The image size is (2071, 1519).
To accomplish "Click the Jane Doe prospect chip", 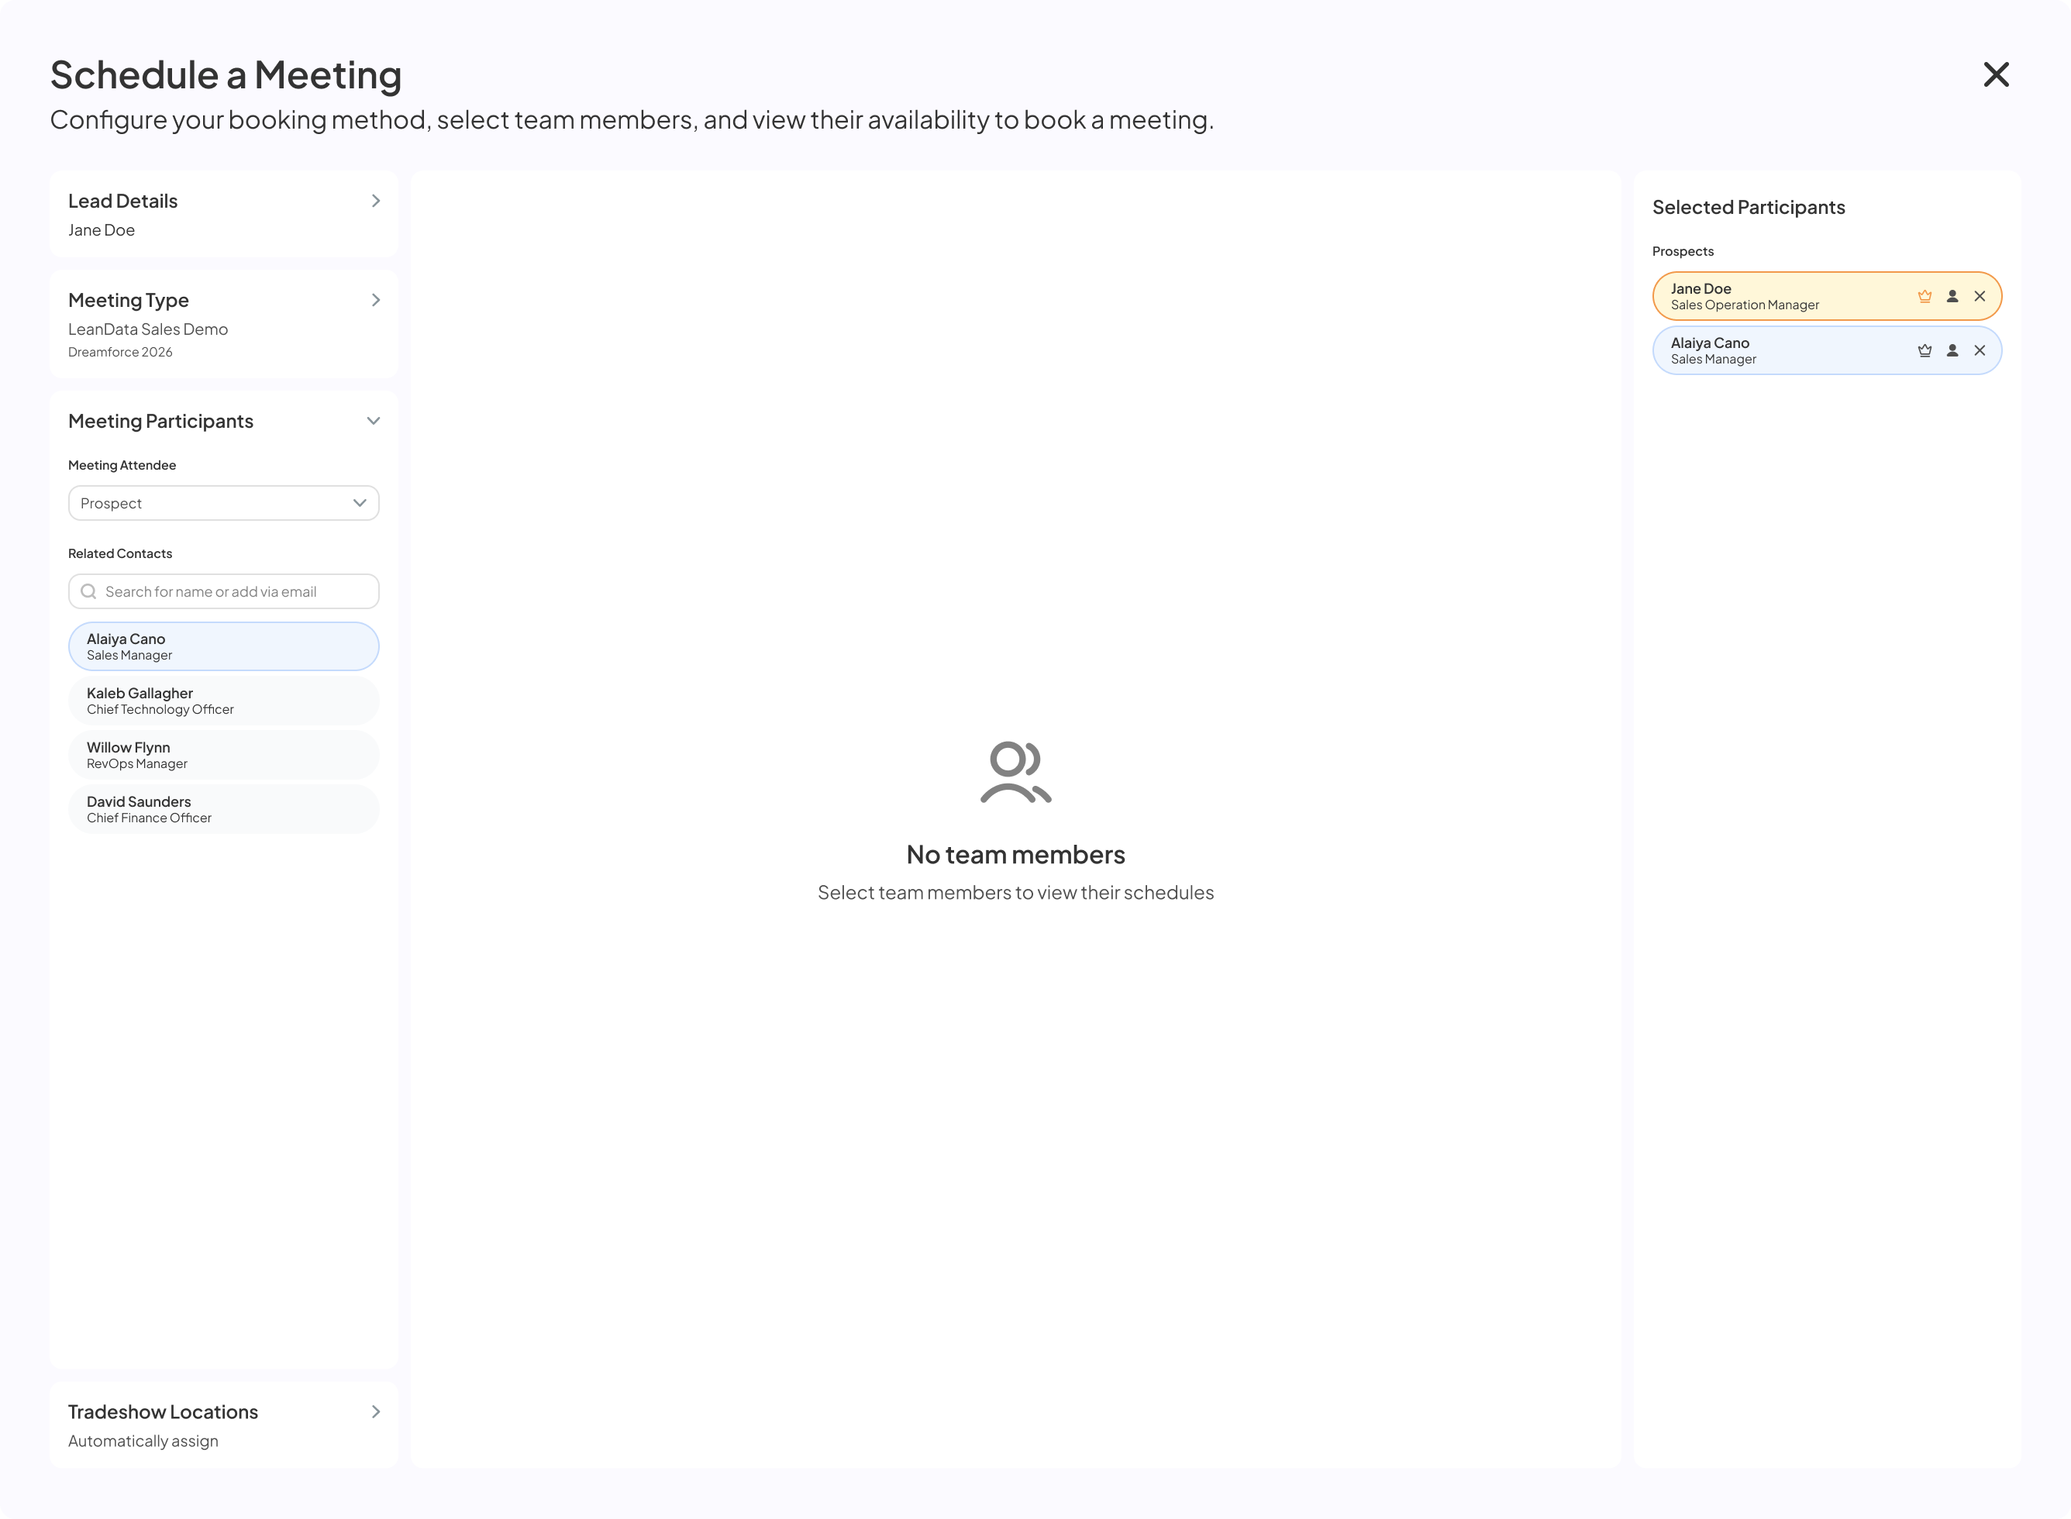I will pos(1826,296).
